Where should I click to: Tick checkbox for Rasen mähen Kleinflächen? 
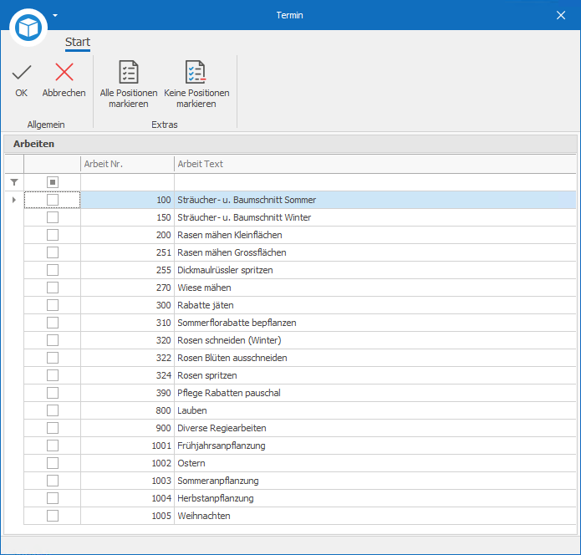[53, 235]
